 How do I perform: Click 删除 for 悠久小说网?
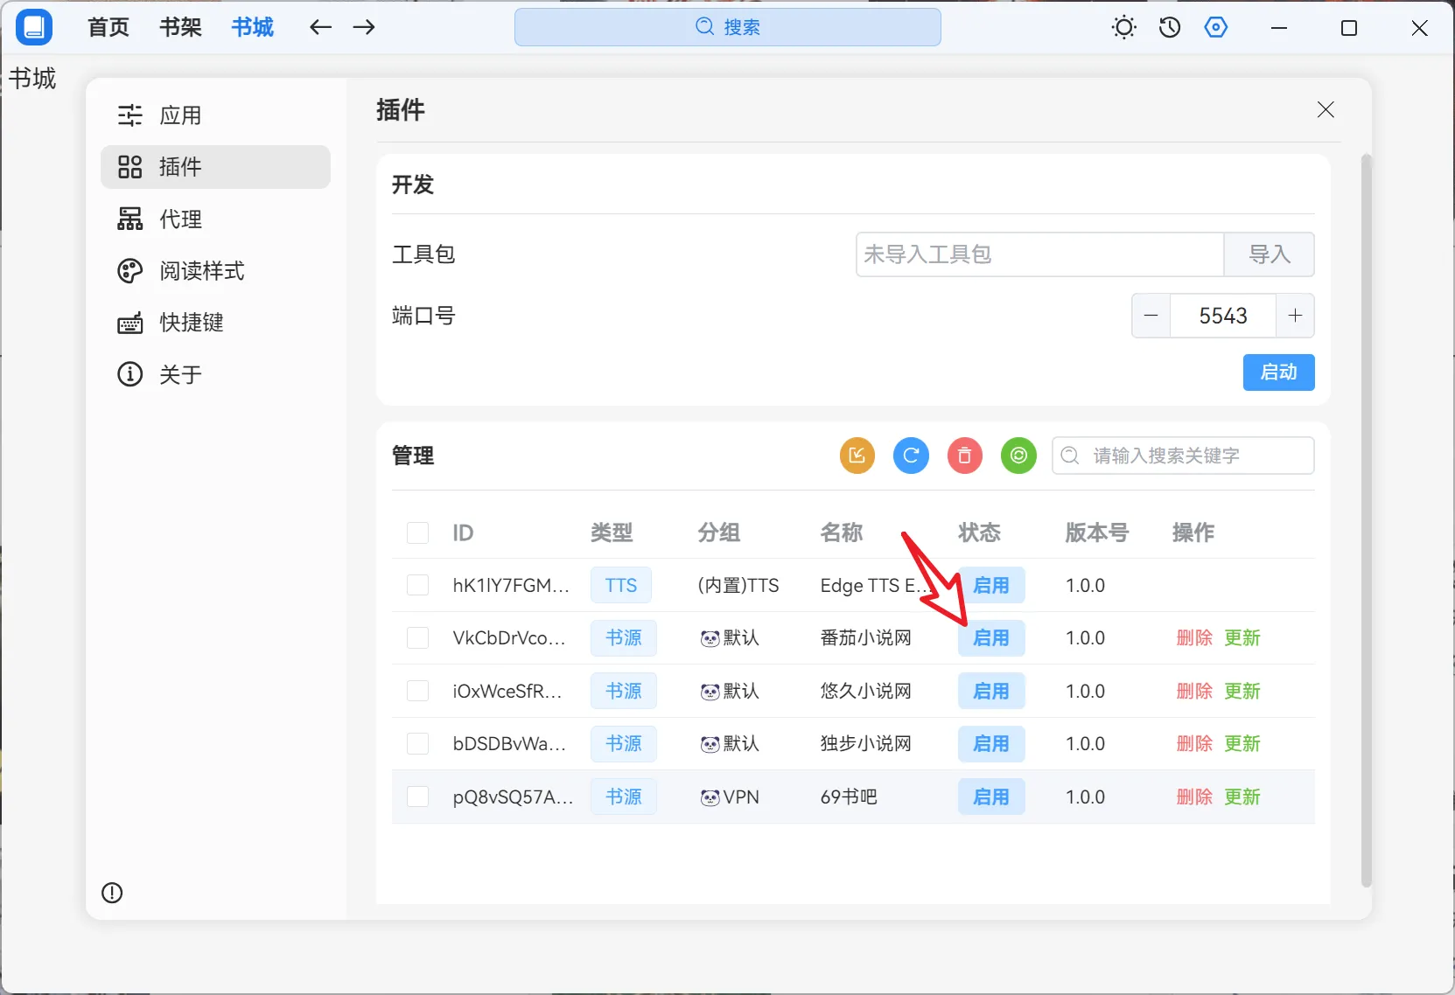1194,691
